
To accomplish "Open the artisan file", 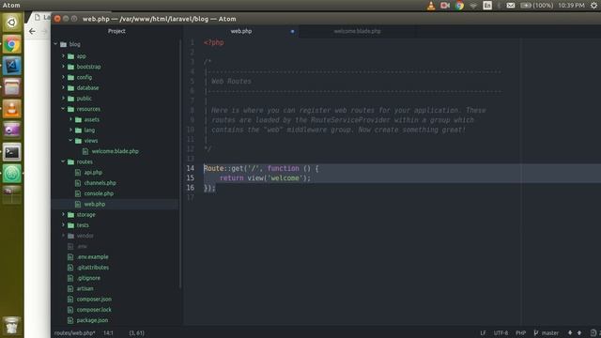I will point(85,288).
